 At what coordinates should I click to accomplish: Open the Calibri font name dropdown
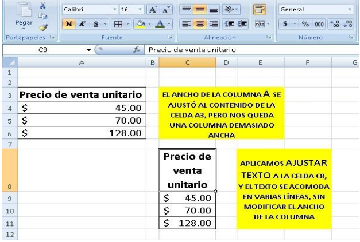click(x=115, y=9)
